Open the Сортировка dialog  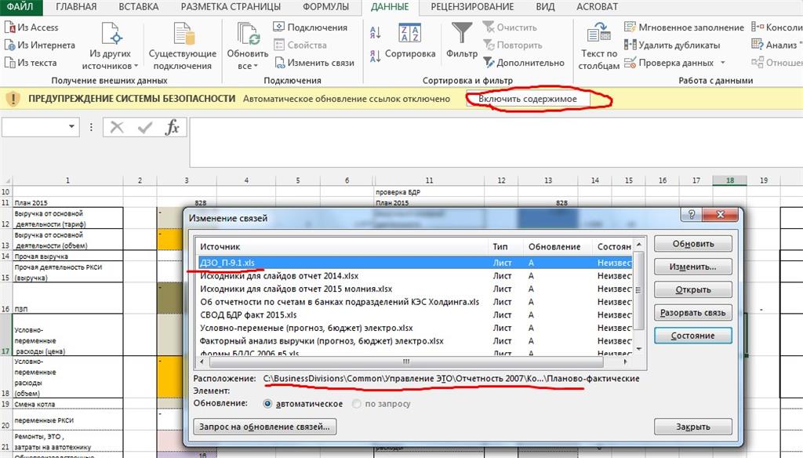(410, 41)
